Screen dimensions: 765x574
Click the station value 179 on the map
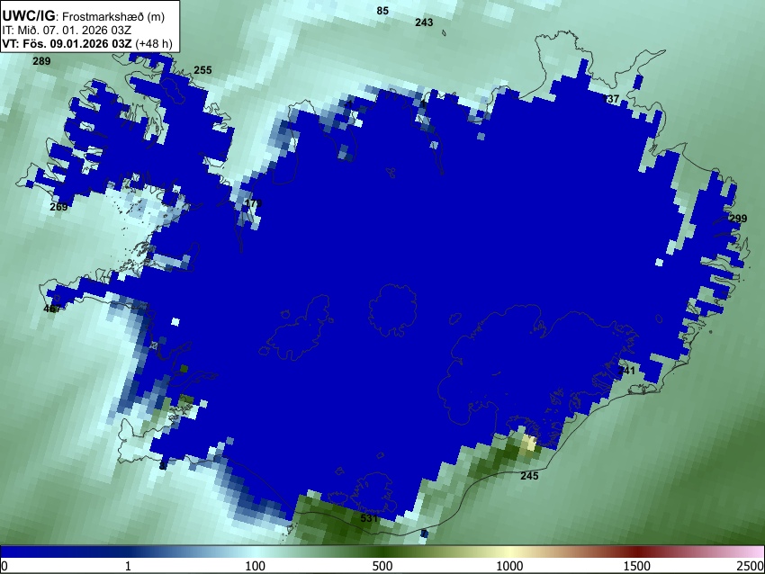(x=253, y=203)
